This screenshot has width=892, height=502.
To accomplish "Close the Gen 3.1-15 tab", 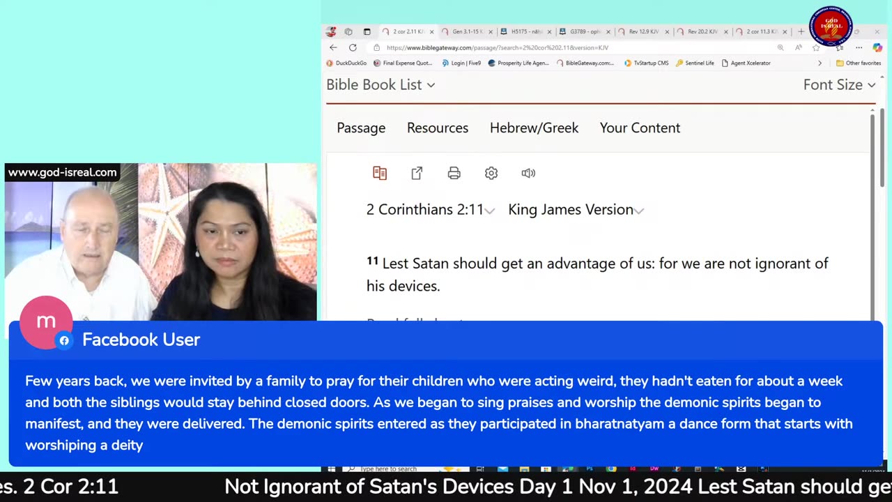I will pos(491,31).
